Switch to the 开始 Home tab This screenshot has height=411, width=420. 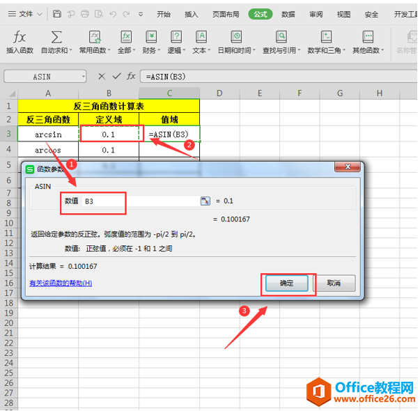164,14
